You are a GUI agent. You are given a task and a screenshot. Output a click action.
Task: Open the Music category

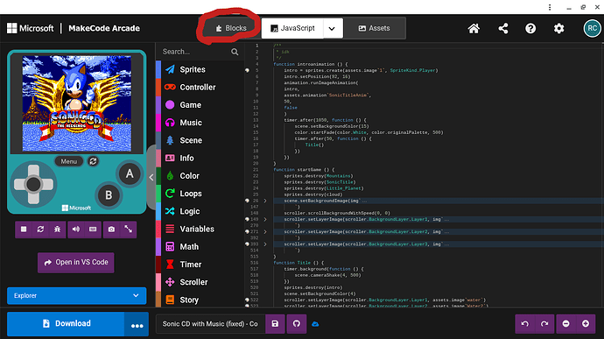tap(200, 123)
